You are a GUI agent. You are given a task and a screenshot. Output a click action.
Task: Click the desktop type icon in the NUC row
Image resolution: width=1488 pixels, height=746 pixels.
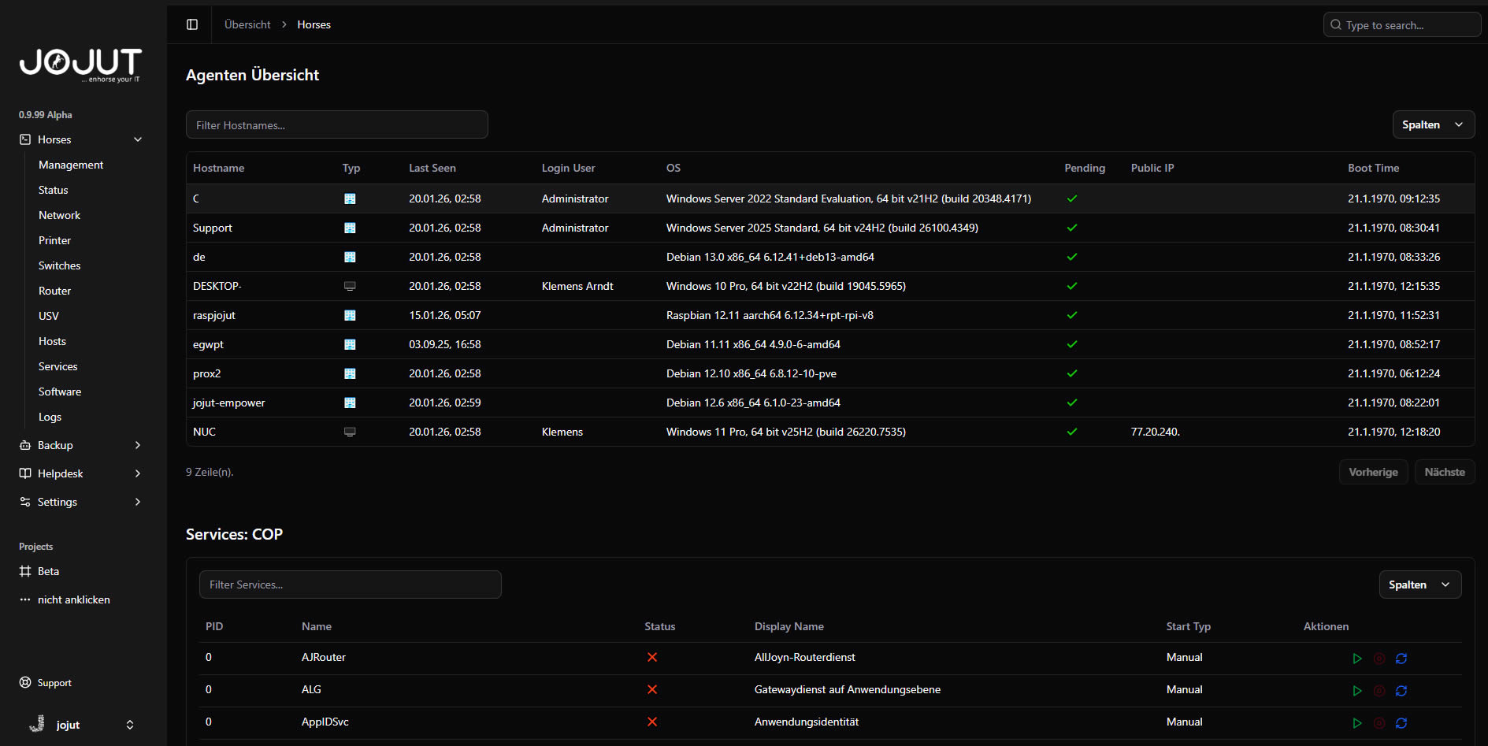[350, 432]
